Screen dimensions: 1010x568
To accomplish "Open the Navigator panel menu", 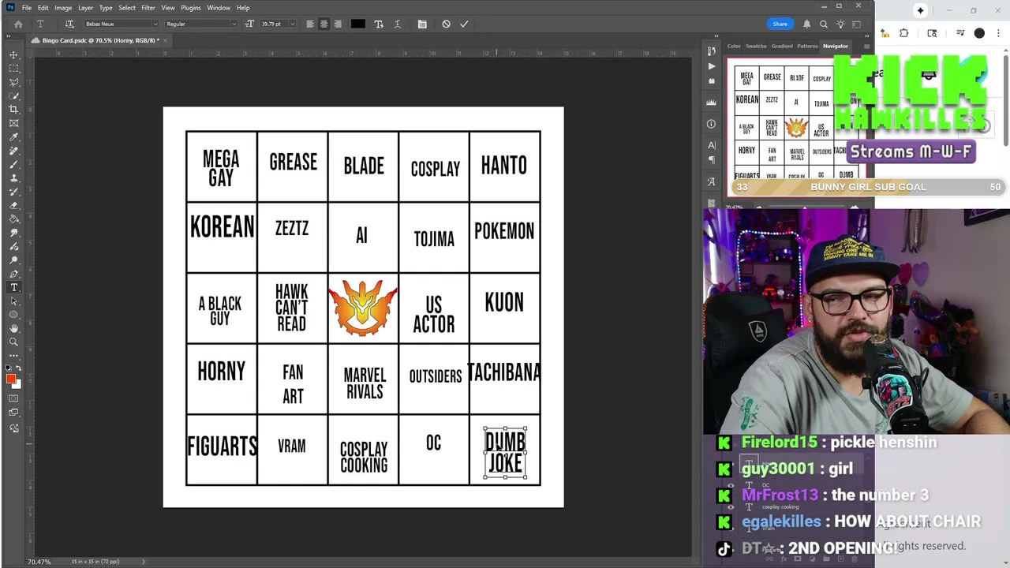I will click(866, 46).
